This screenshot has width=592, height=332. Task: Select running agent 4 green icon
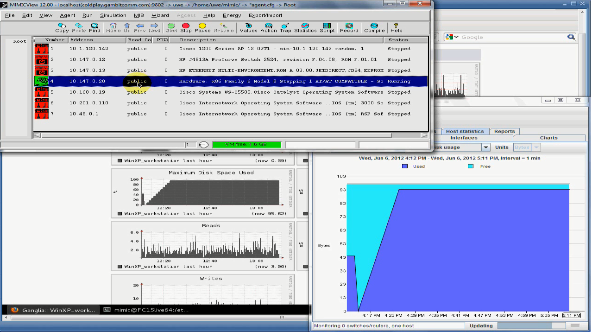coord(42,81)
